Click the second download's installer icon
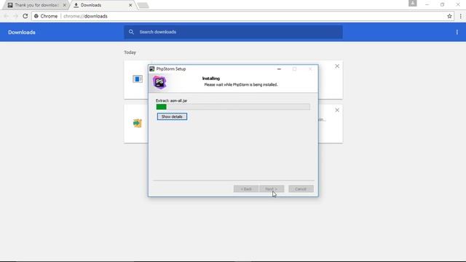This screenshot has width=466, height=262. [x=138, y=123]
